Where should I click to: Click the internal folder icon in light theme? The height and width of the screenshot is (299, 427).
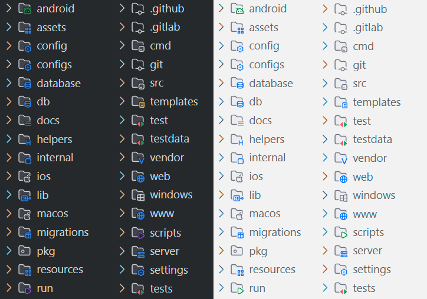point(237,158)
